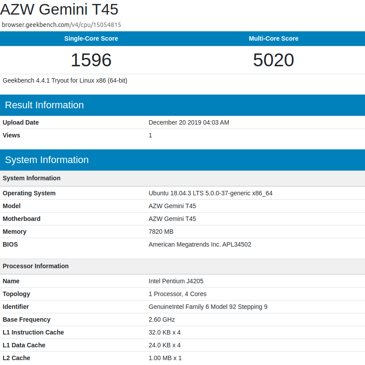Click the Multi-Core Score column header

pyautogui.click(x=273, y=38)
